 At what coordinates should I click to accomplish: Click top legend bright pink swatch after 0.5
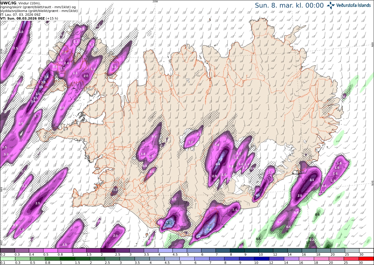(50, 250)
